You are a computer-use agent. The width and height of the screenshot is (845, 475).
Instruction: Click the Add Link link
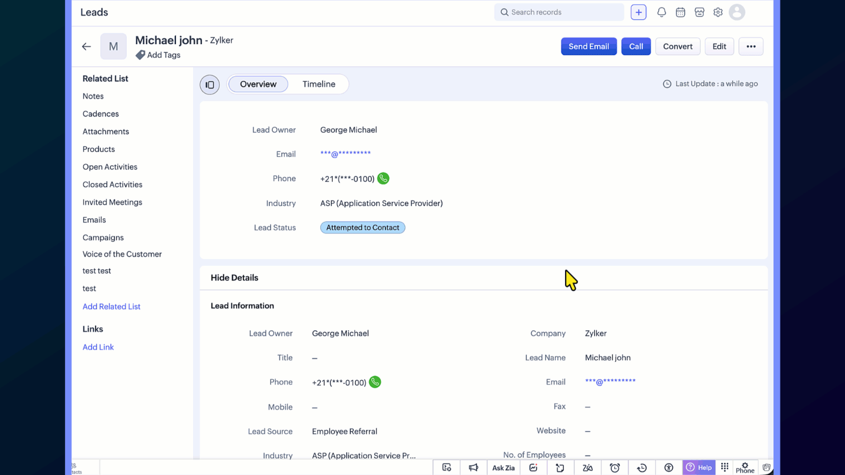point(98,347)
